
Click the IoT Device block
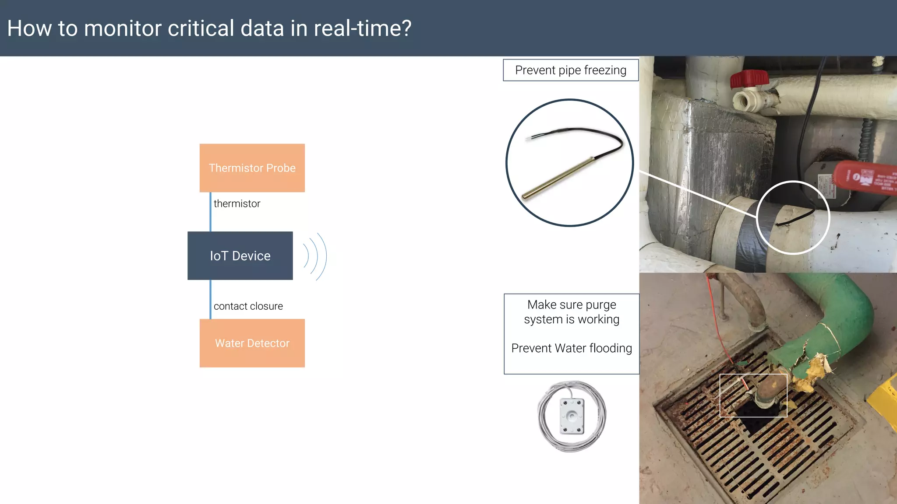click(240, 255)
